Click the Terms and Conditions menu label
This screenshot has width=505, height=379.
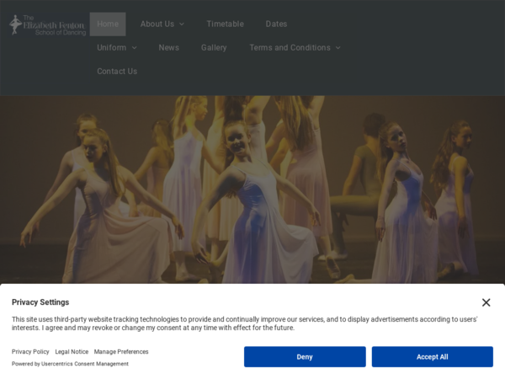(290, 48)
